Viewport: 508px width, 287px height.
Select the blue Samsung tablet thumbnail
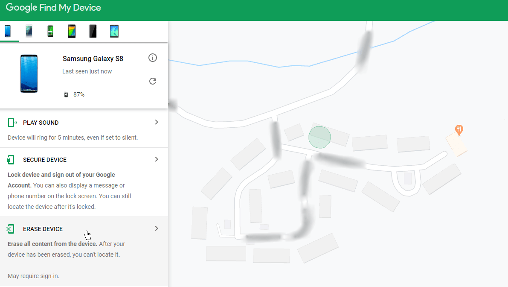(114, 31)
